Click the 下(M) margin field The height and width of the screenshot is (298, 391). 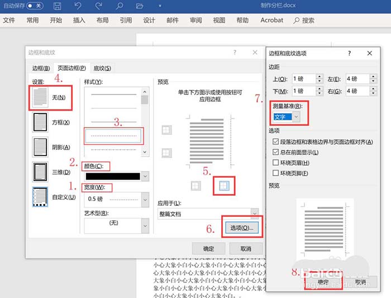pos(304,91)
